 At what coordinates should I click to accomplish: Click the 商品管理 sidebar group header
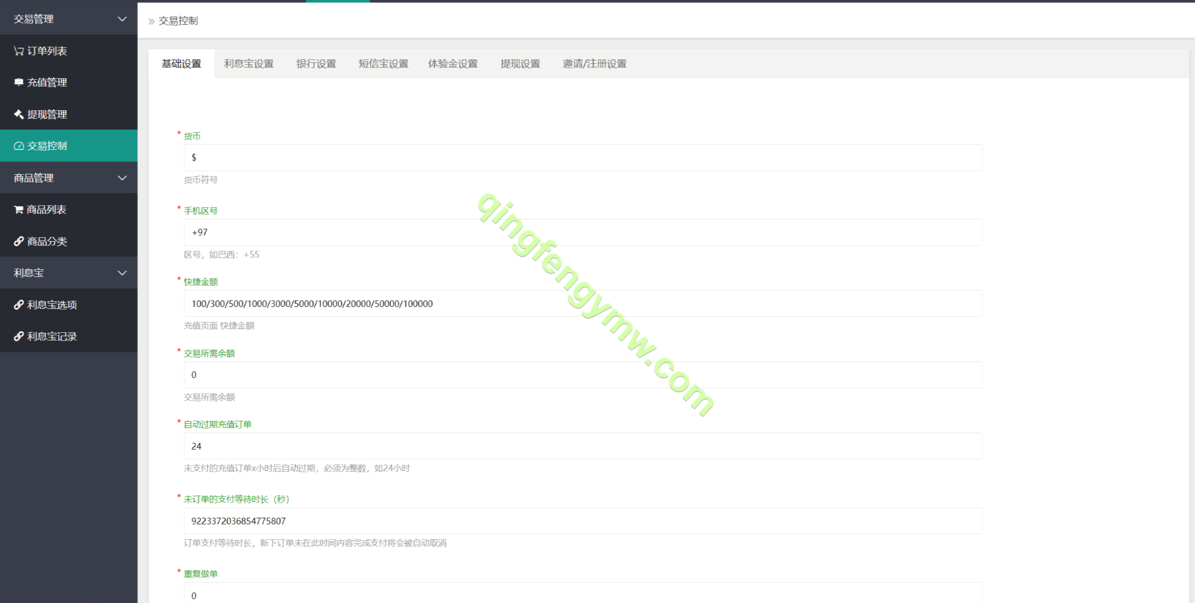[x=69, y=178]
